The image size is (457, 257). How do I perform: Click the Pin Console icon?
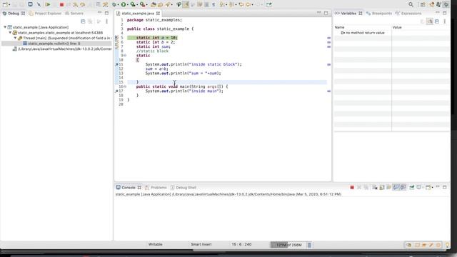click(x=412, y=187)
